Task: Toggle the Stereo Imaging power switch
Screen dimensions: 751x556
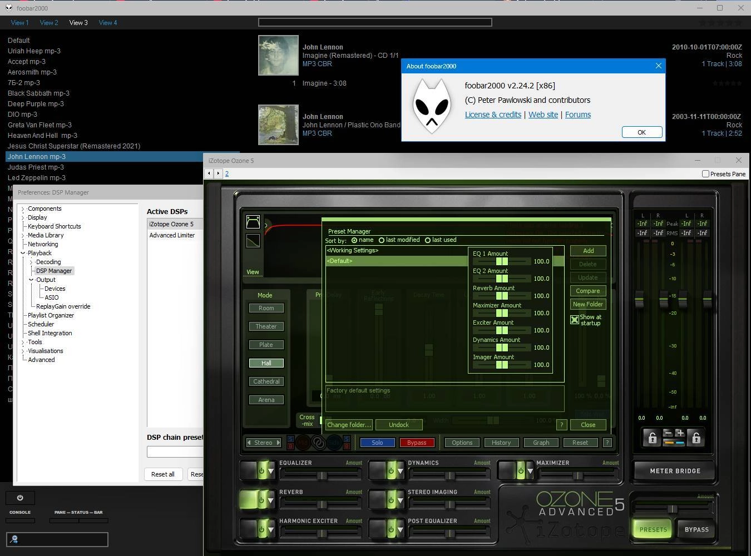Action: [x=391, y=500]
